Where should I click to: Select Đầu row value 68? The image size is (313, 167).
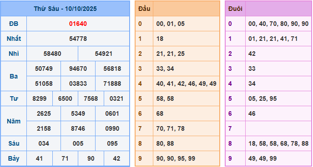(x=160, y=113)
